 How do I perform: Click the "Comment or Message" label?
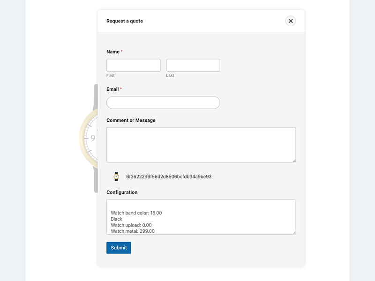[131, 120]
